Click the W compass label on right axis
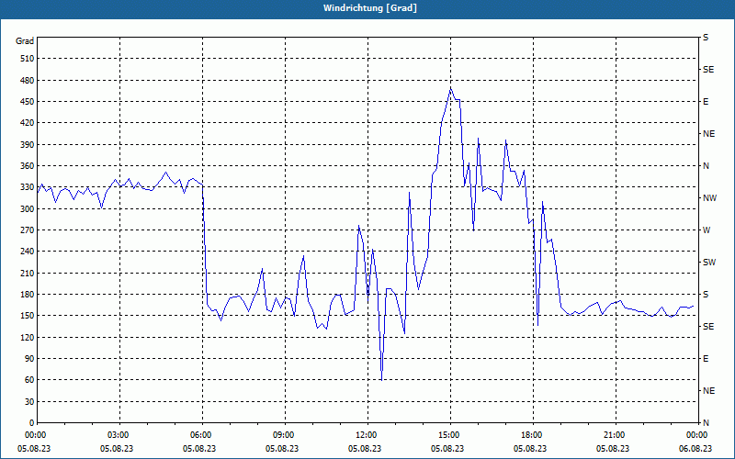Viewport: 735px width, 459px height. (707, 230)
